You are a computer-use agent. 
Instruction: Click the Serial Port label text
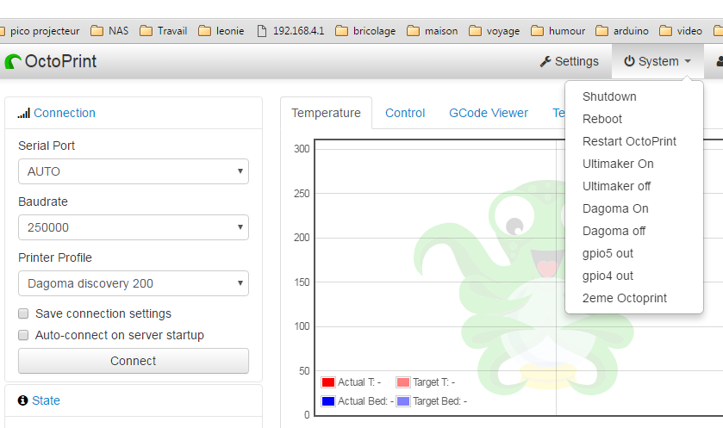(47, 146)
